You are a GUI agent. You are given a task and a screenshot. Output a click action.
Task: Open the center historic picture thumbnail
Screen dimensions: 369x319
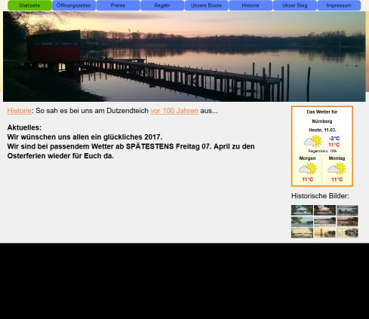point(324,222)
